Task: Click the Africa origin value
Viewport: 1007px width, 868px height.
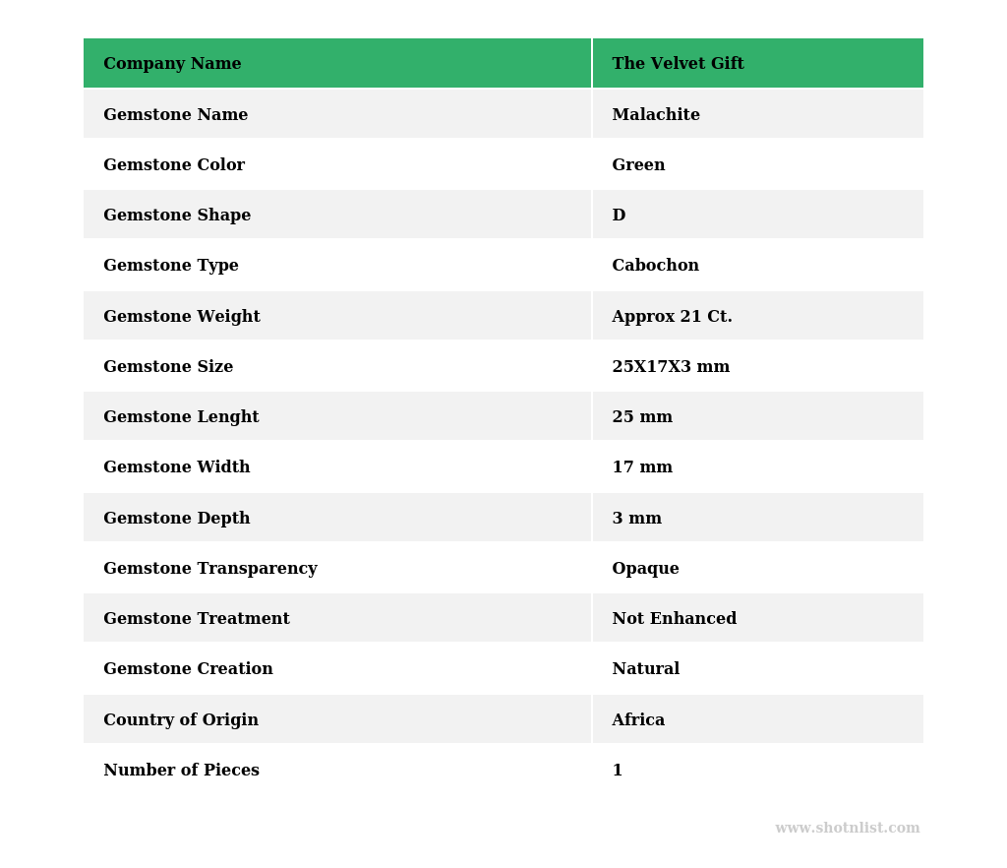Action: click(638, 720)
